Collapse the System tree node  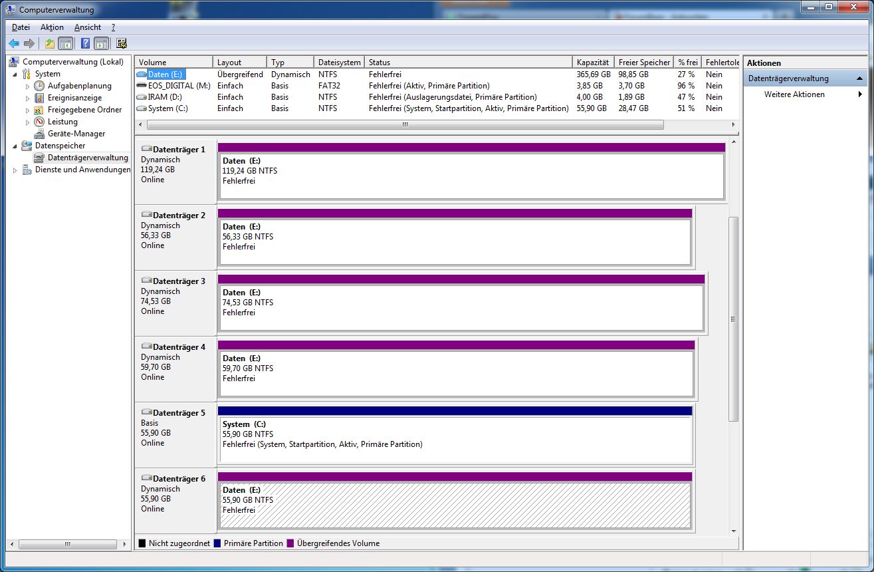[x=15, y=74]
